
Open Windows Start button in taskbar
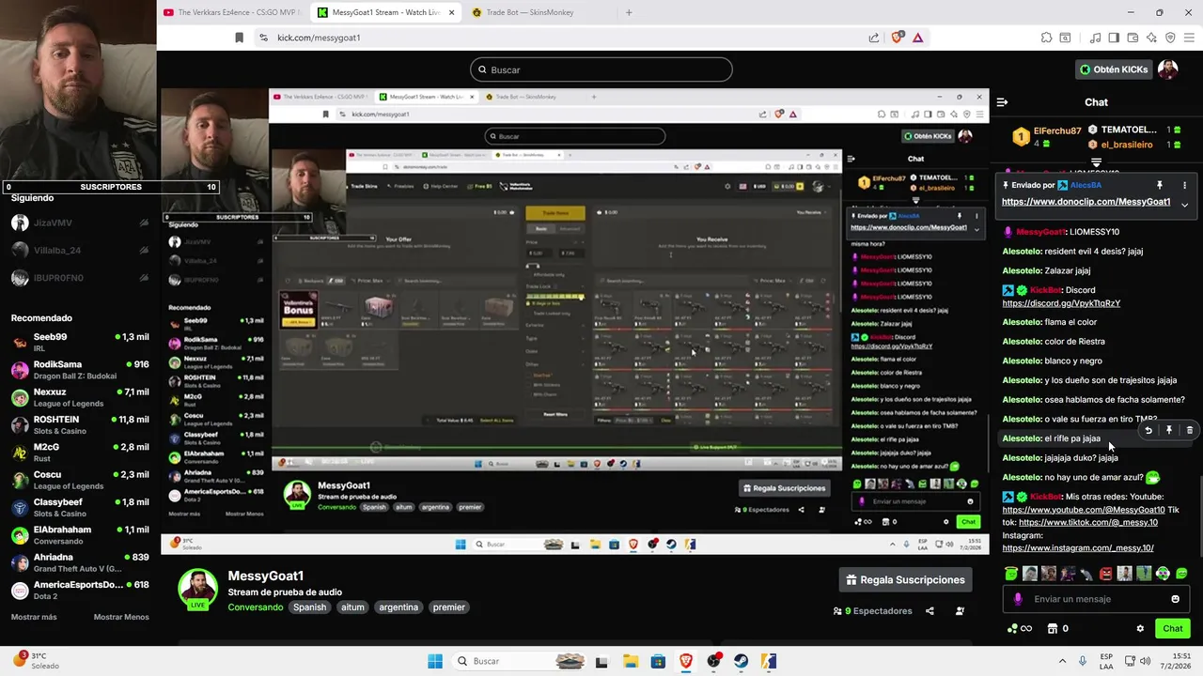point(434,661)
